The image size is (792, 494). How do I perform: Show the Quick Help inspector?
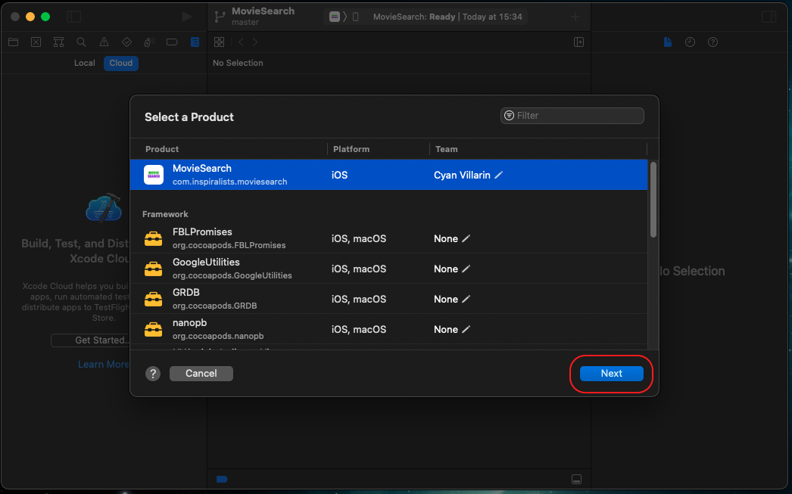712,42
